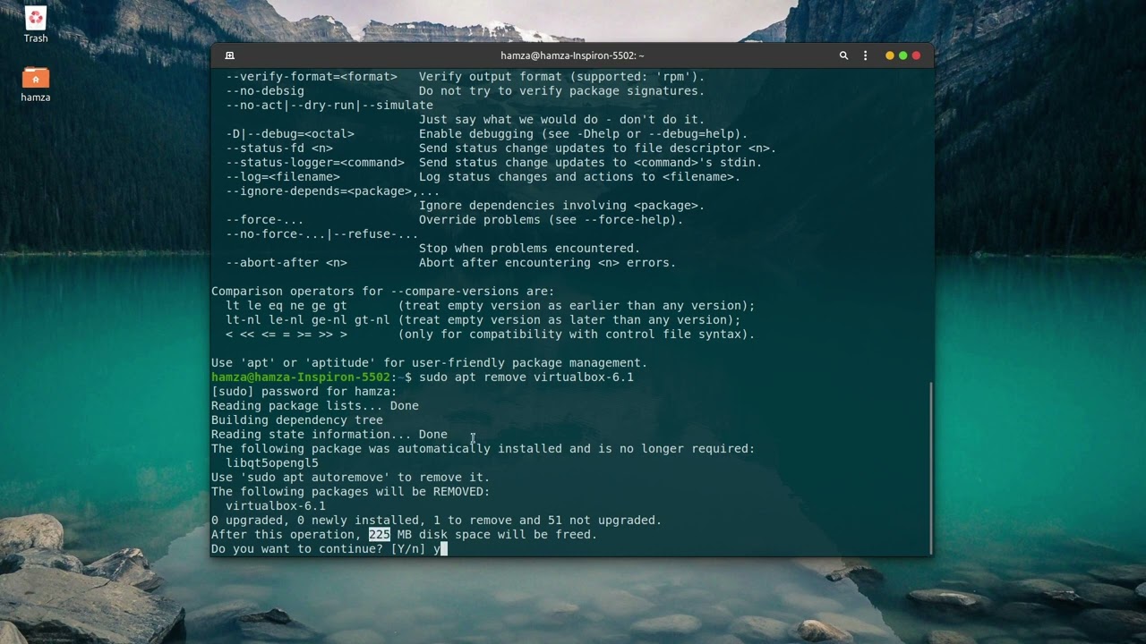
Task: Click the 'libqt5opengl5' package name
Action: click(x=272, y=462)
